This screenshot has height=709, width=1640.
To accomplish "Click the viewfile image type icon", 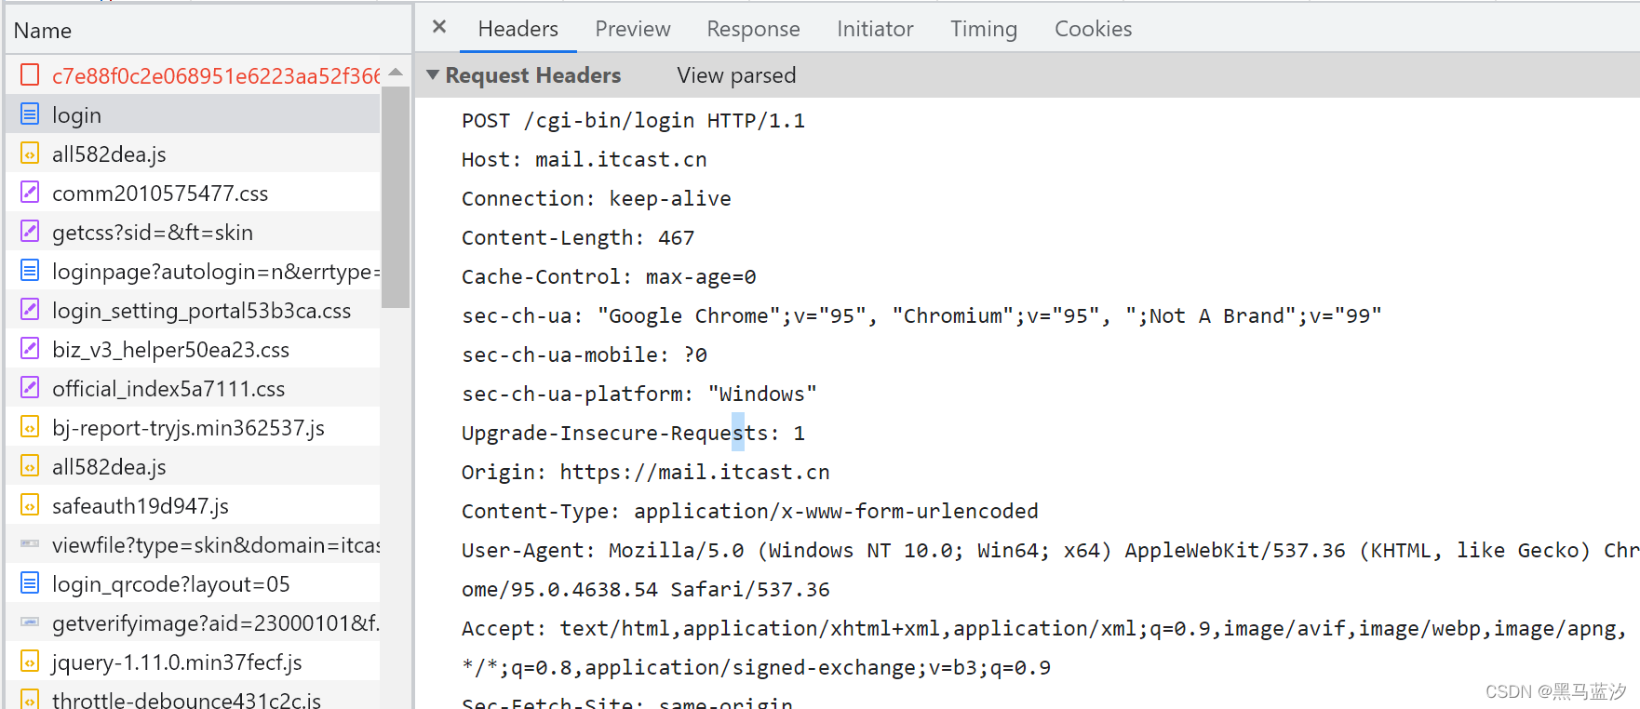I will [30, 544].
